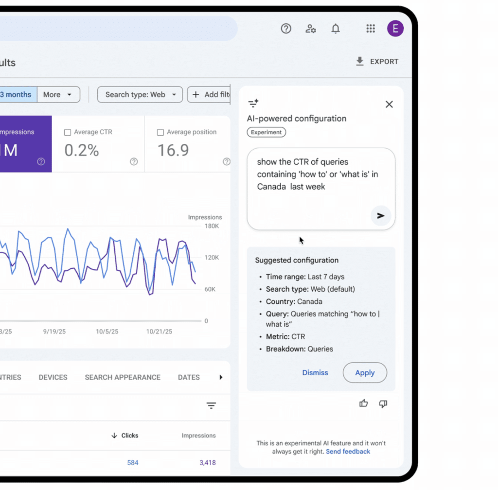
Task: Click the purple E account avatar
Action: click(x=395, y=29)
